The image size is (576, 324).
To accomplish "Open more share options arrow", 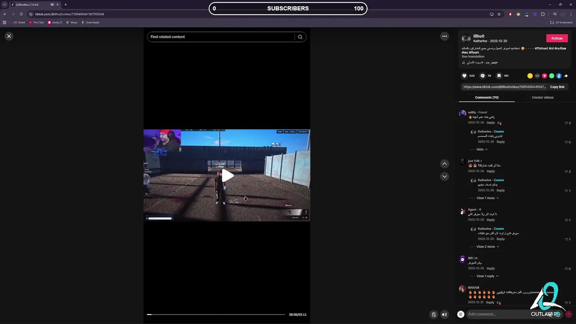I will click(566, 76).
